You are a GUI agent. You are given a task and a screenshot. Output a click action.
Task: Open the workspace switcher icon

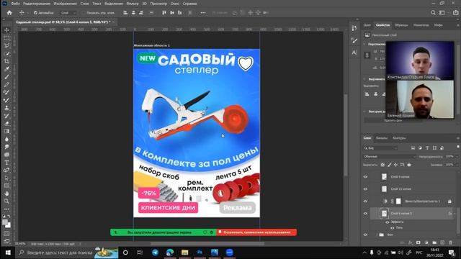point(442,13)
